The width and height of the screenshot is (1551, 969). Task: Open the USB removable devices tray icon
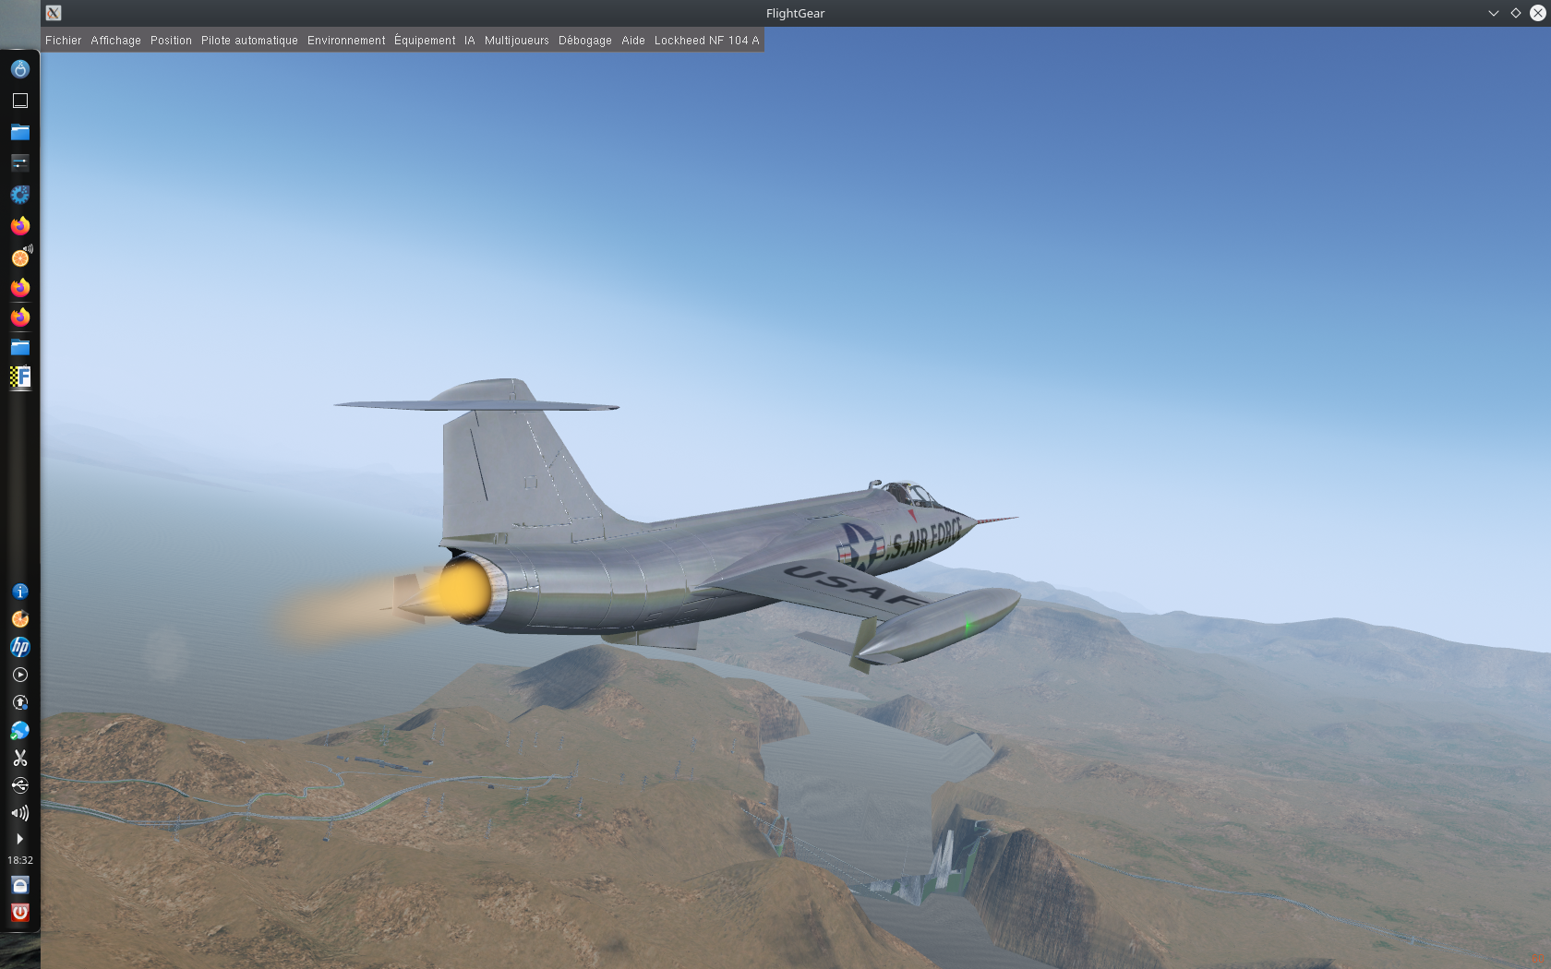click(20, 785)
